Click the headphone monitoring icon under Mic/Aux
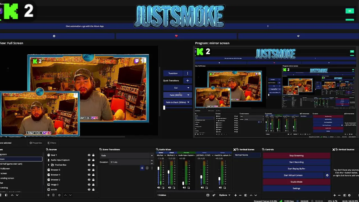The image size is (359, 202). click(x=163, y=188)
